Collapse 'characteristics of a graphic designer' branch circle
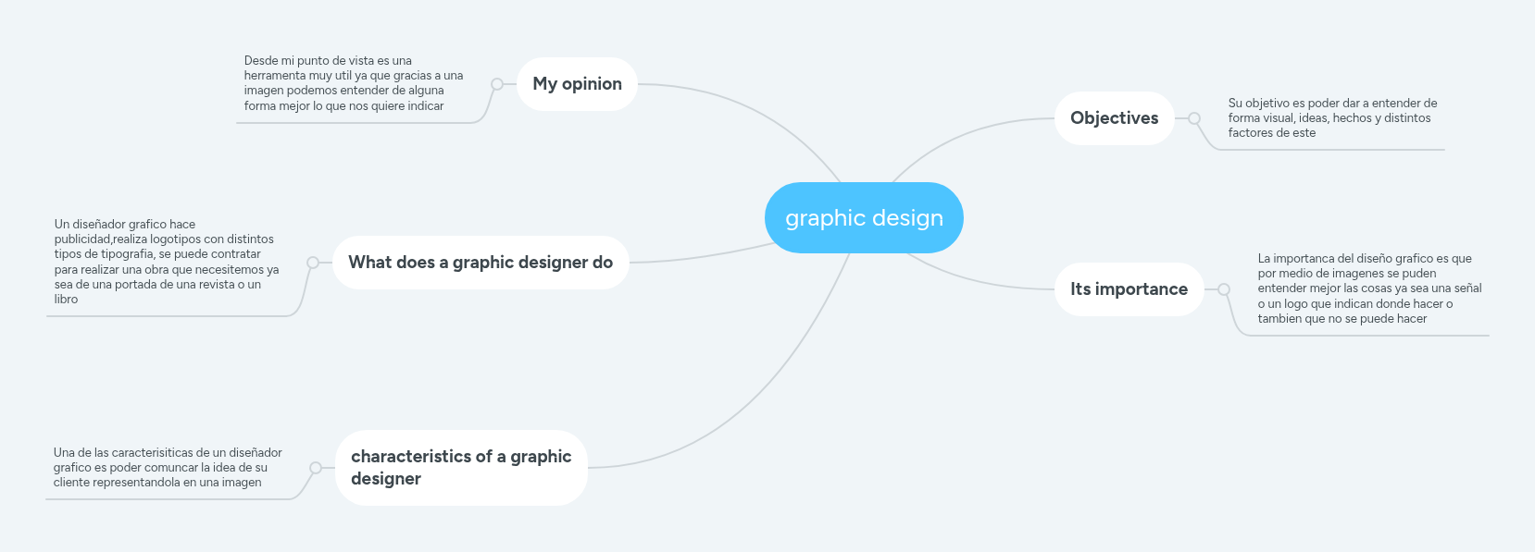This screenshot has width=1535, height=552. click(316, 468)
